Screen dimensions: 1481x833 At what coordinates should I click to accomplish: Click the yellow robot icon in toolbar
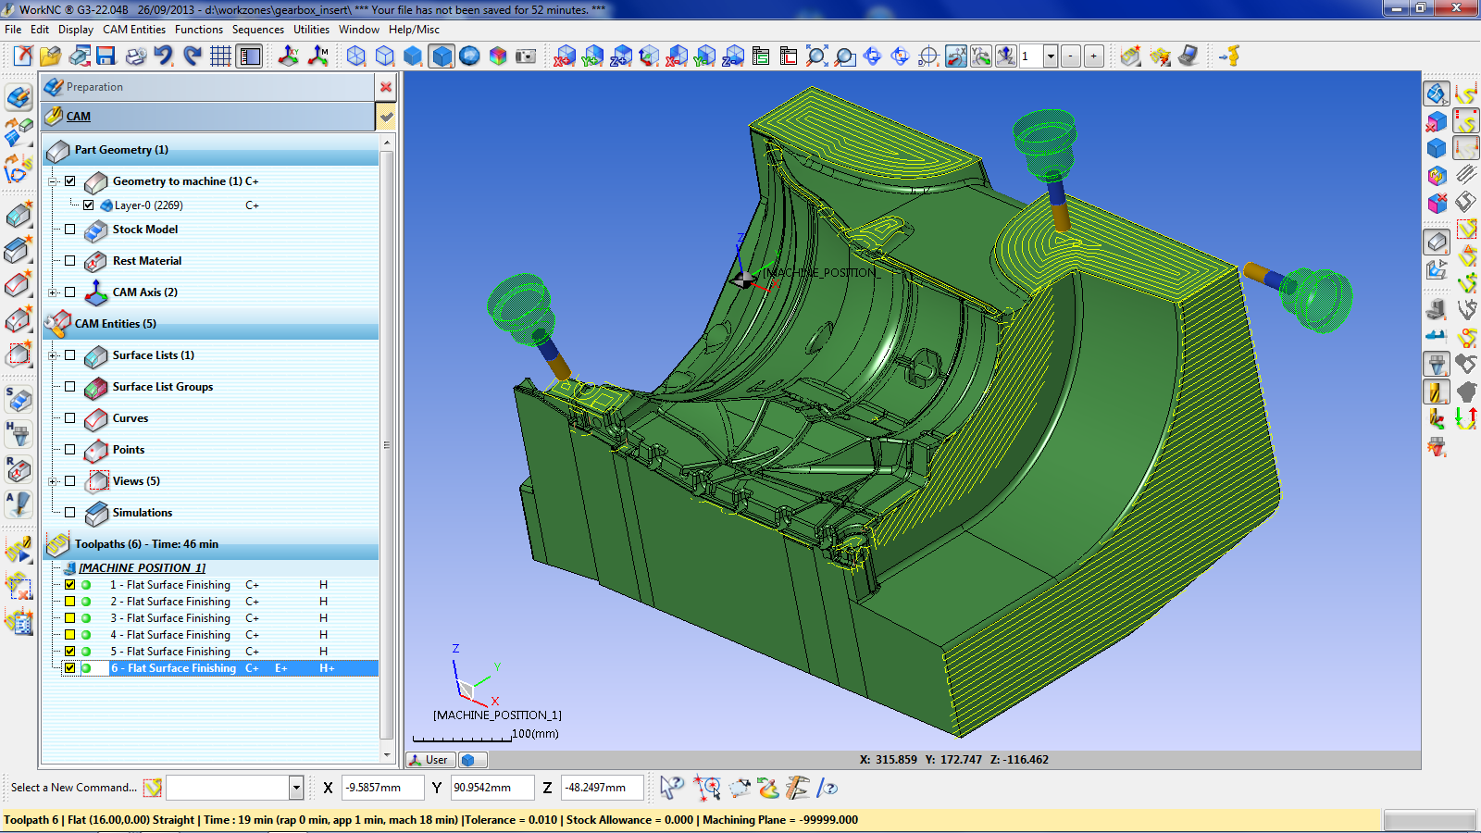tap(1230, 56)
